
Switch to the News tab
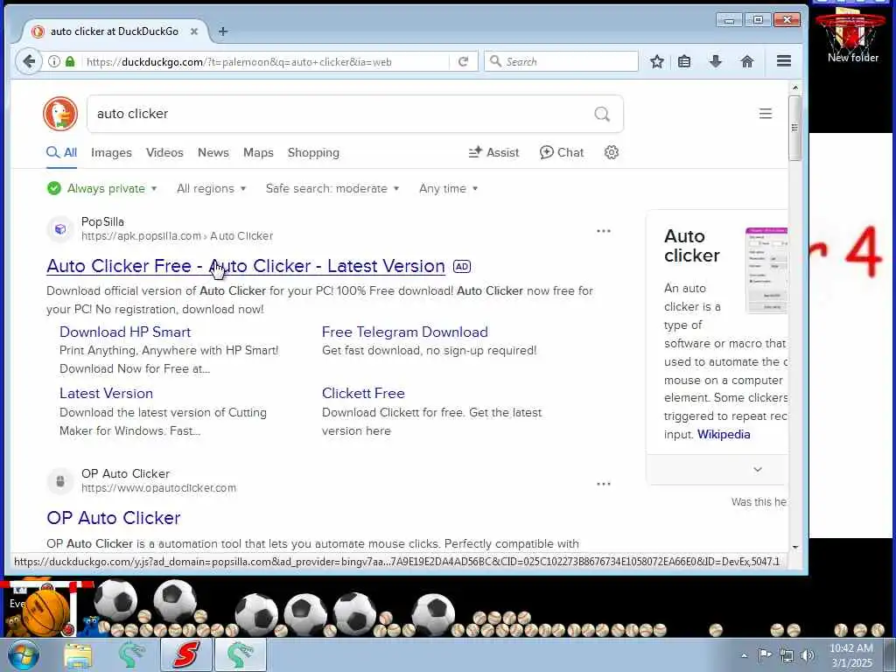tap(213, 152)
